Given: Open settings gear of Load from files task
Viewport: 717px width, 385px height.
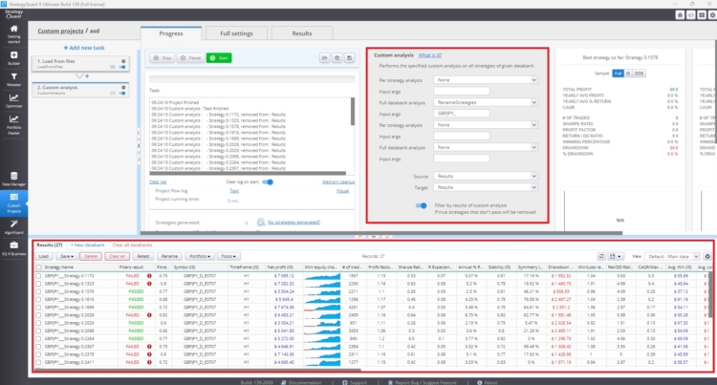Looking at the screenshot, I should click(123, 61).
